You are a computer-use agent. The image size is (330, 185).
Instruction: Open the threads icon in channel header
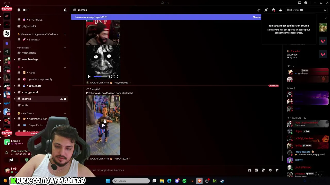[259, 10]
